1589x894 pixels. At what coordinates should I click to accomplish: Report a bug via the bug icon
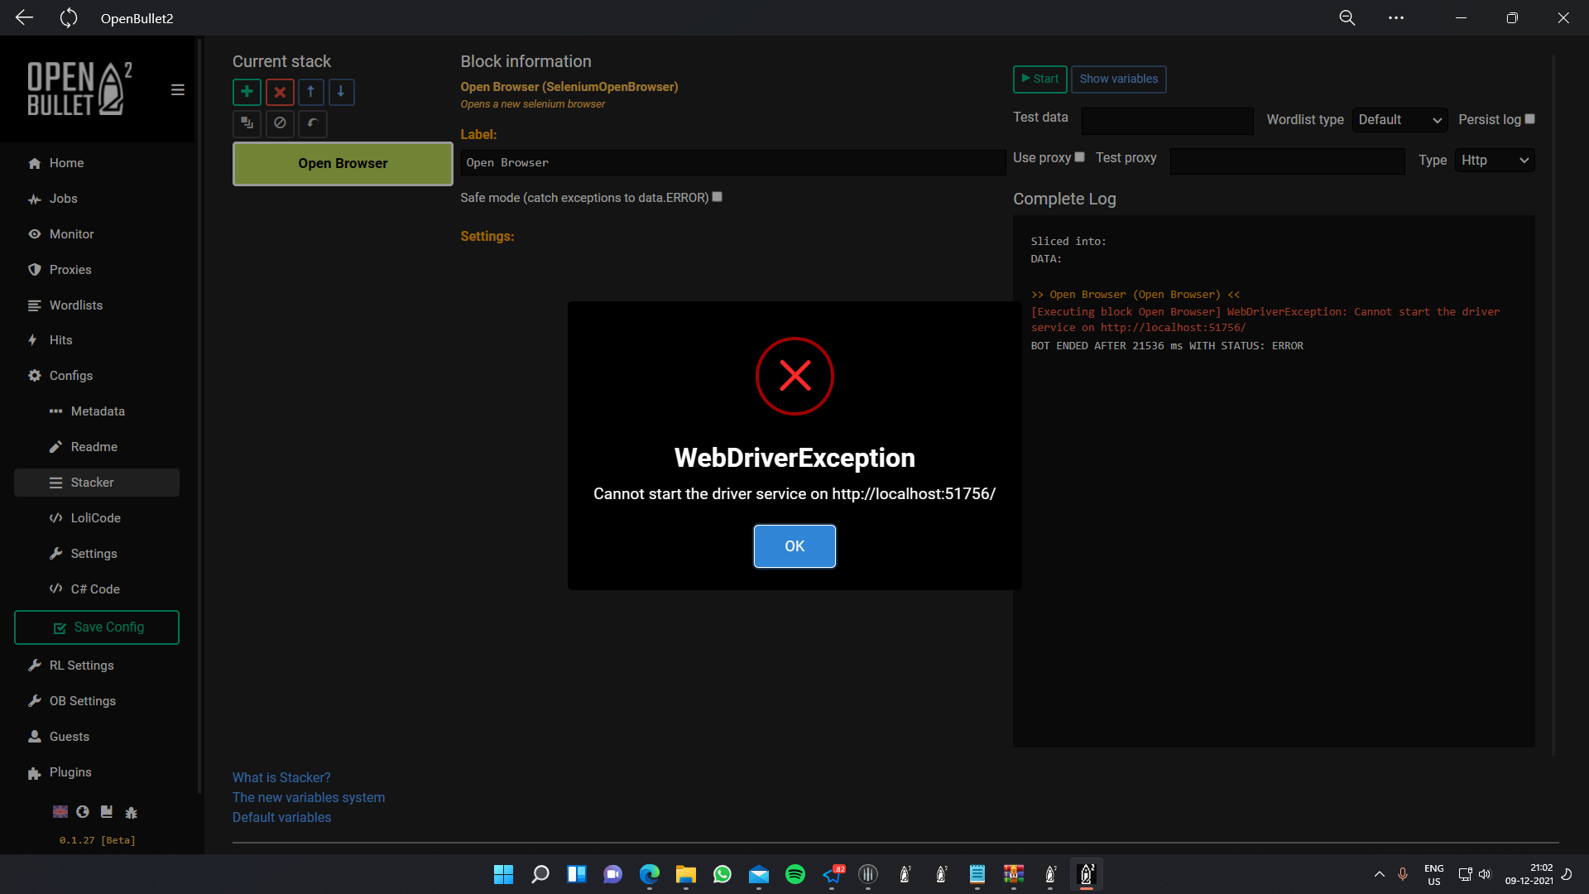tap(131, 812)
